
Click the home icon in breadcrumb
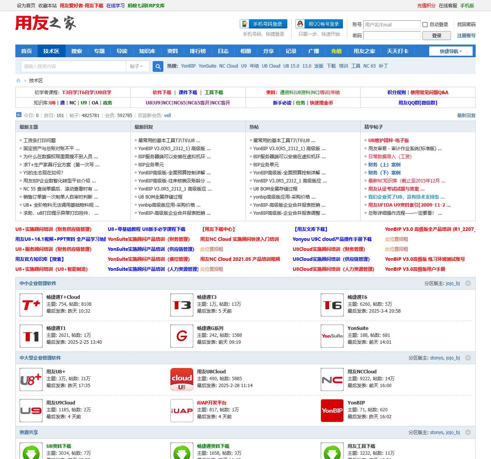click(x=18, y=81)
